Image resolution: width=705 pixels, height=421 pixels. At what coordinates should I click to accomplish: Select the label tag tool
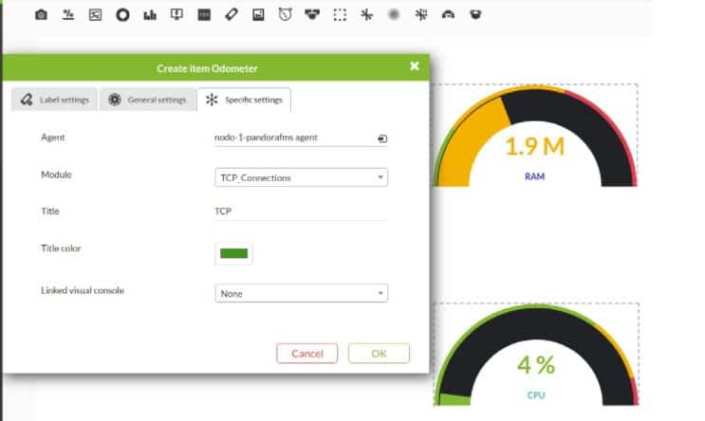[232, 15]
